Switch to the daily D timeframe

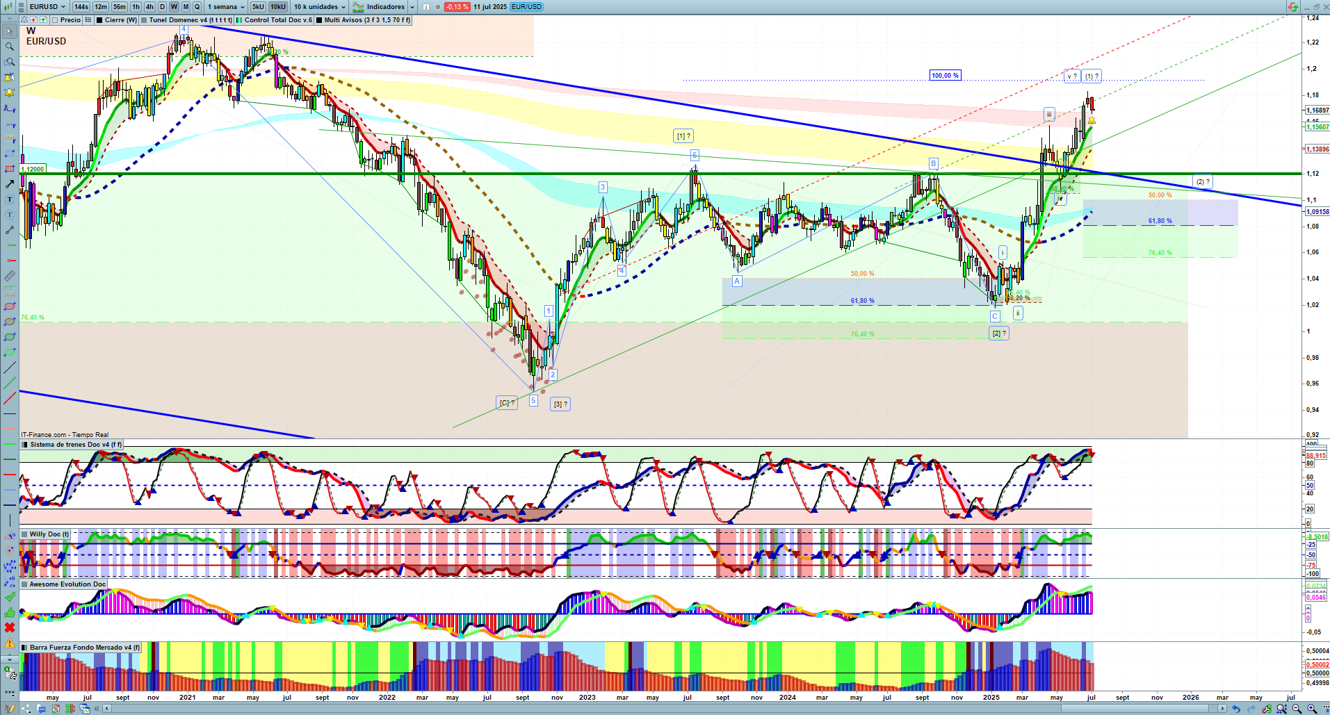163,7
